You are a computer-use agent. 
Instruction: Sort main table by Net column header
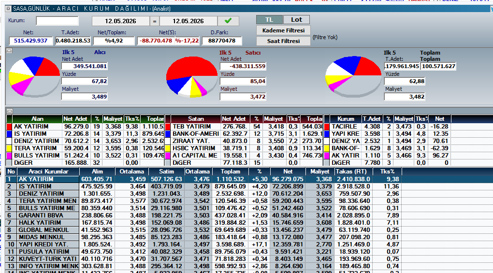tap(288, 172)
